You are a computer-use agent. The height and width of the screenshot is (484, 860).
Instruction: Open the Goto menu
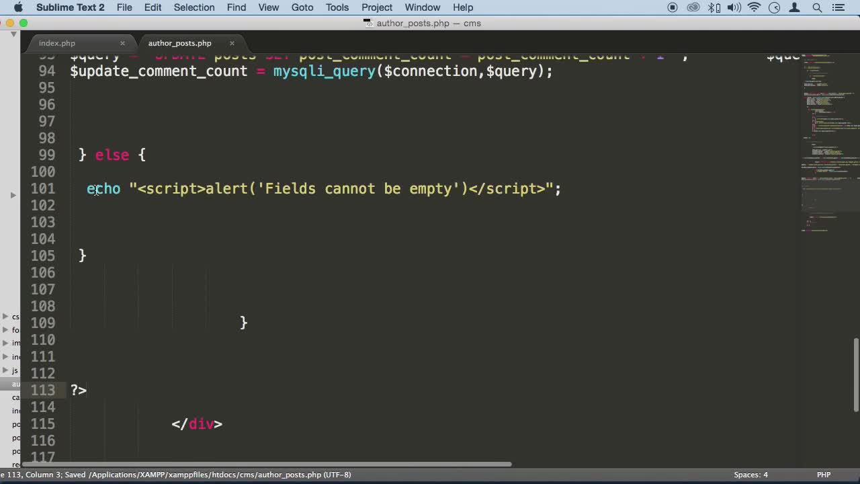(302, 7)
